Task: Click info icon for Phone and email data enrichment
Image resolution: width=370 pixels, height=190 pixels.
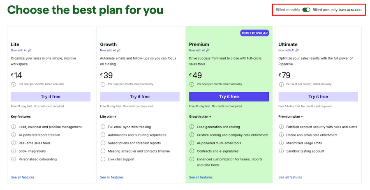Action: 281,135
